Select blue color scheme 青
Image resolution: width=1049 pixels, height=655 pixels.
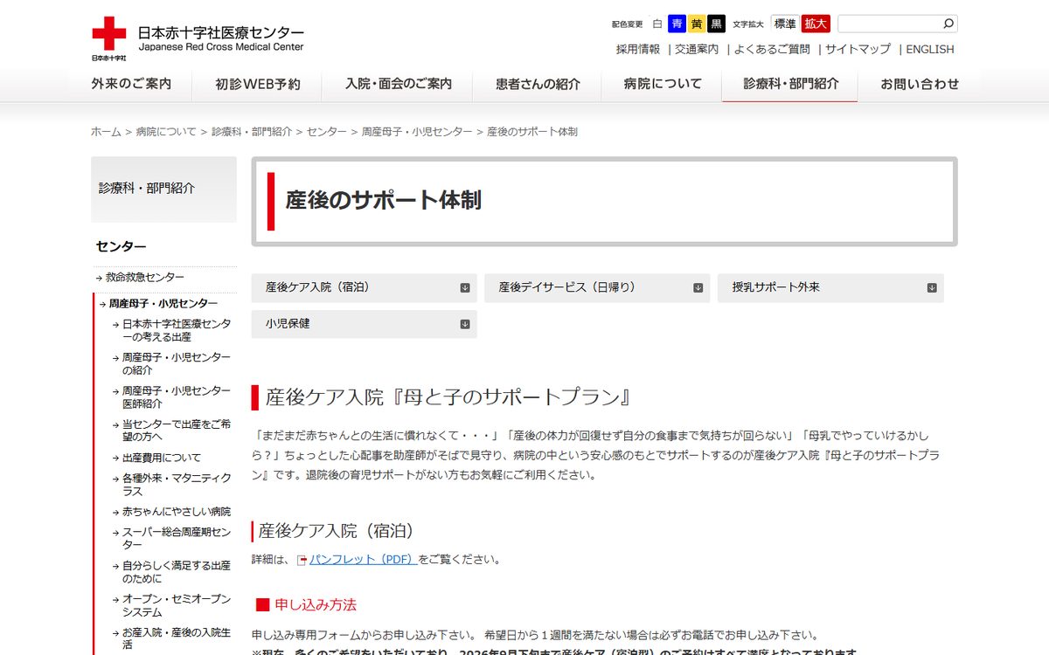click(x=677, y=24)
